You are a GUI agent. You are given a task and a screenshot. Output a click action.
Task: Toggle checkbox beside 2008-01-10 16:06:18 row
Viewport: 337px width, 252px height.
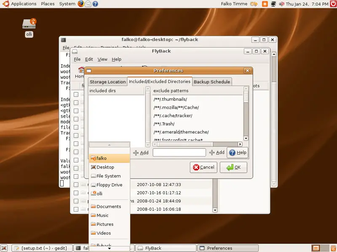tap(76, 209)
